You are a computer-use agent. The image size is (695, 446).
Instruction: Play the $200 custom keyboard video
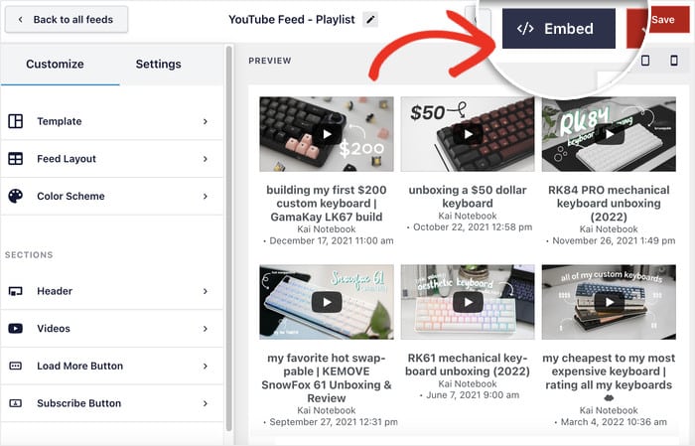coord(327,134)
